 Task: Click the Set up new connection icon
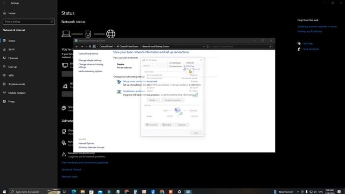coord(119,82)
